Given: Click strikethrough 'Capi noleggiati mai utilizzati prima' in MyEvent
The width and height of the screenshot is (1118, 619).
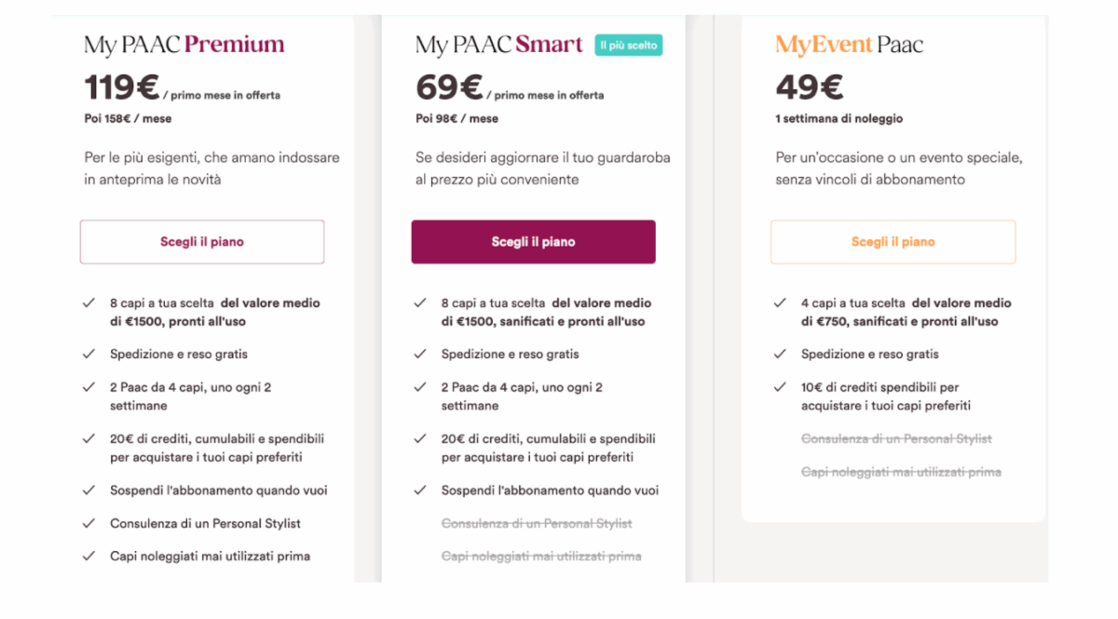Looking at the screenshot, I should tap(901, 472).
